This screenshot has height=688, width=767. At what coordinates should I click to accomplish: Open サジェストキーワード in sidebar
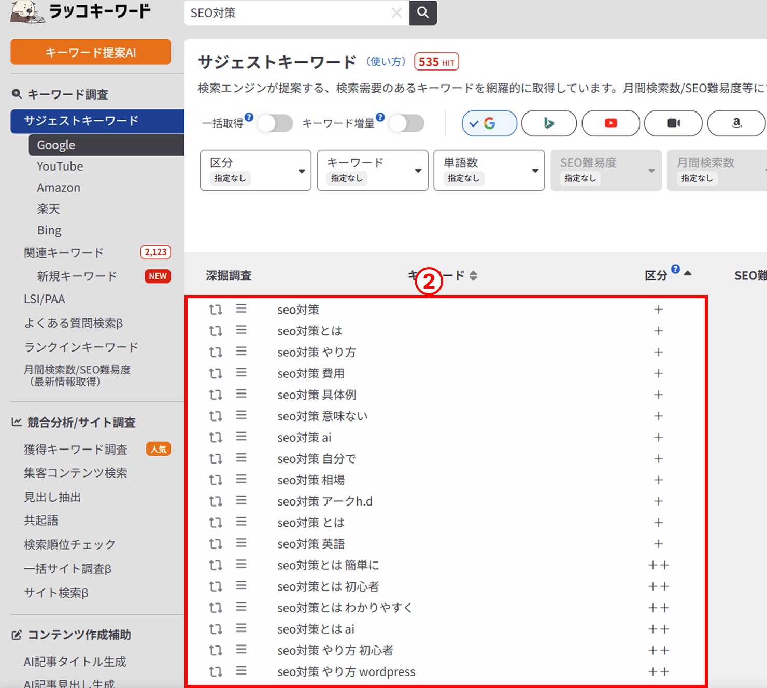97,121
